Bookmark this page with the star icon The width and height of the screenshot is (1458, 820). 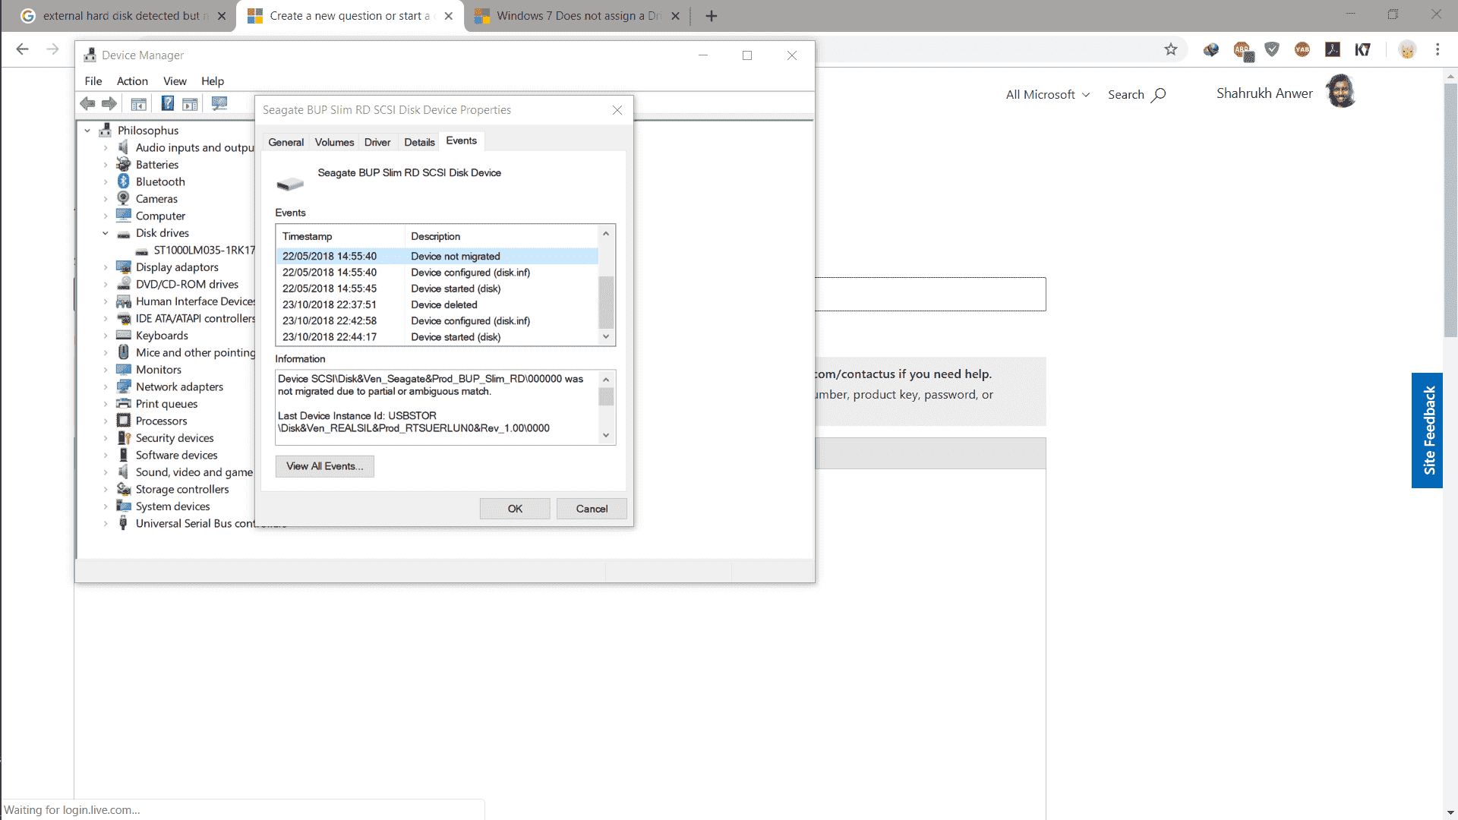(x=1170, y=49)
